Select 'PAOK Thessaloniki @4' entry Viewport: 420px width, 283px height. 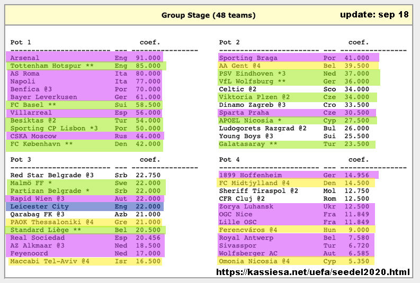coord(52,222)
